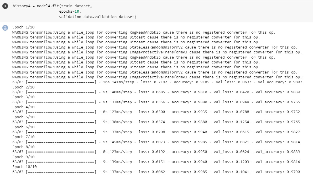Screen dimensions: 313x178
Task: Click 'validation_data=validation_dataset)' in the code cell
Action: click(97, 17)
